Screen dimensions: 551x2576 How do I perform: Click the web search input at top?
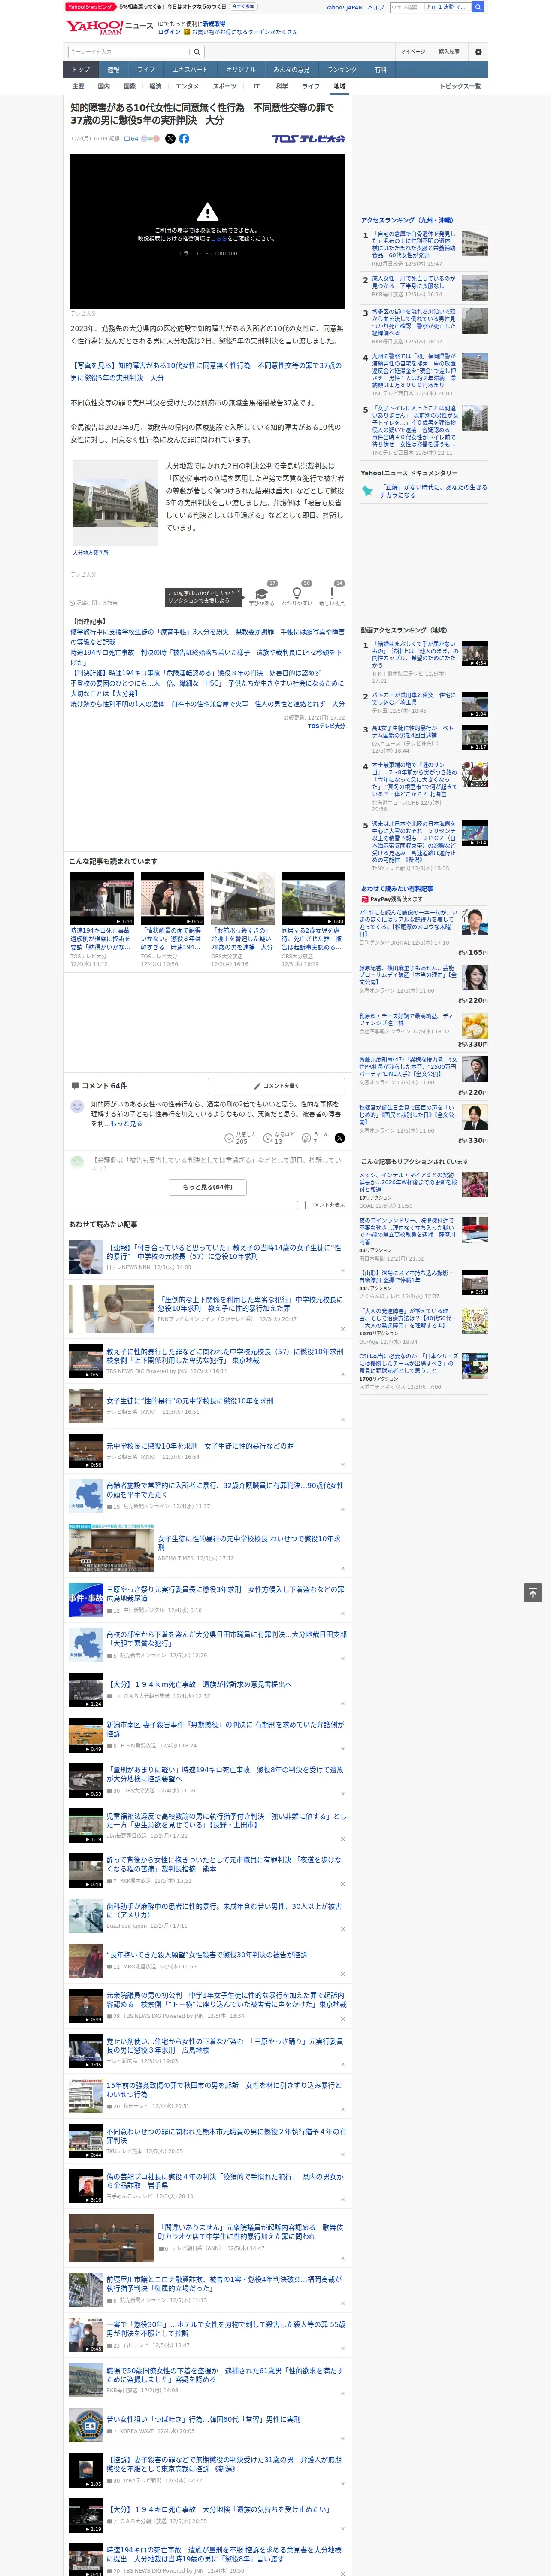430,7
